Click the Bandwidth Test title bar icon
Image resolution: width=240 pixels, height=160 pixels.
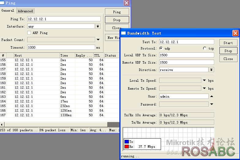(123, 33)
